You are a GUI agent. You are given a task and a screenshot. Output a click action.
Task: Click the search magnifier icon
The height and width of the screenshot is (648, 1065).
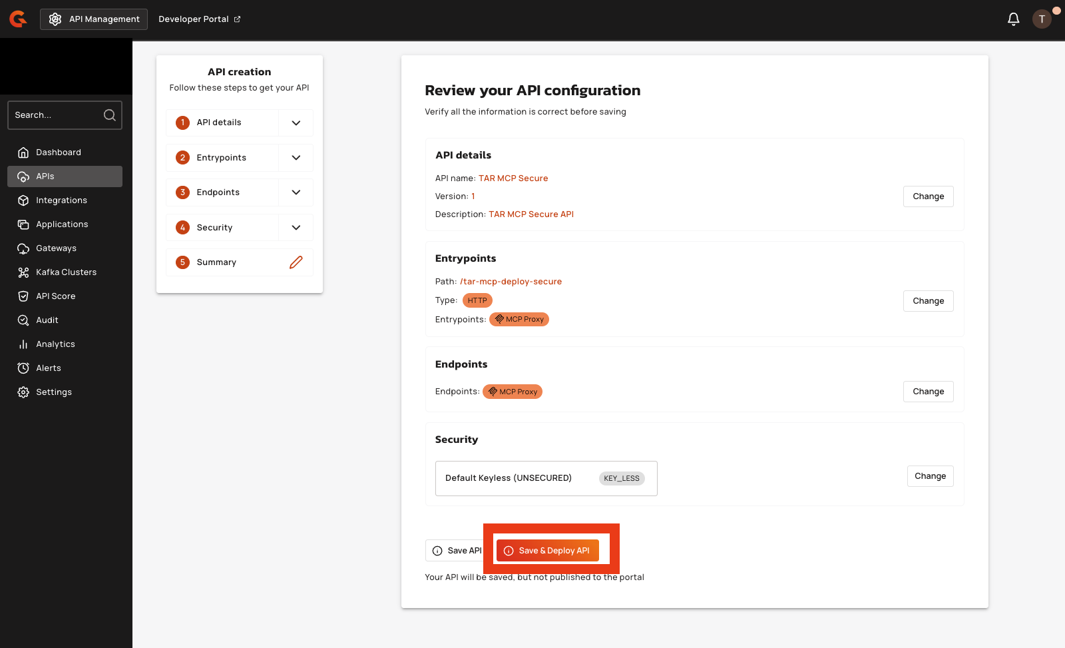[110, 115]
